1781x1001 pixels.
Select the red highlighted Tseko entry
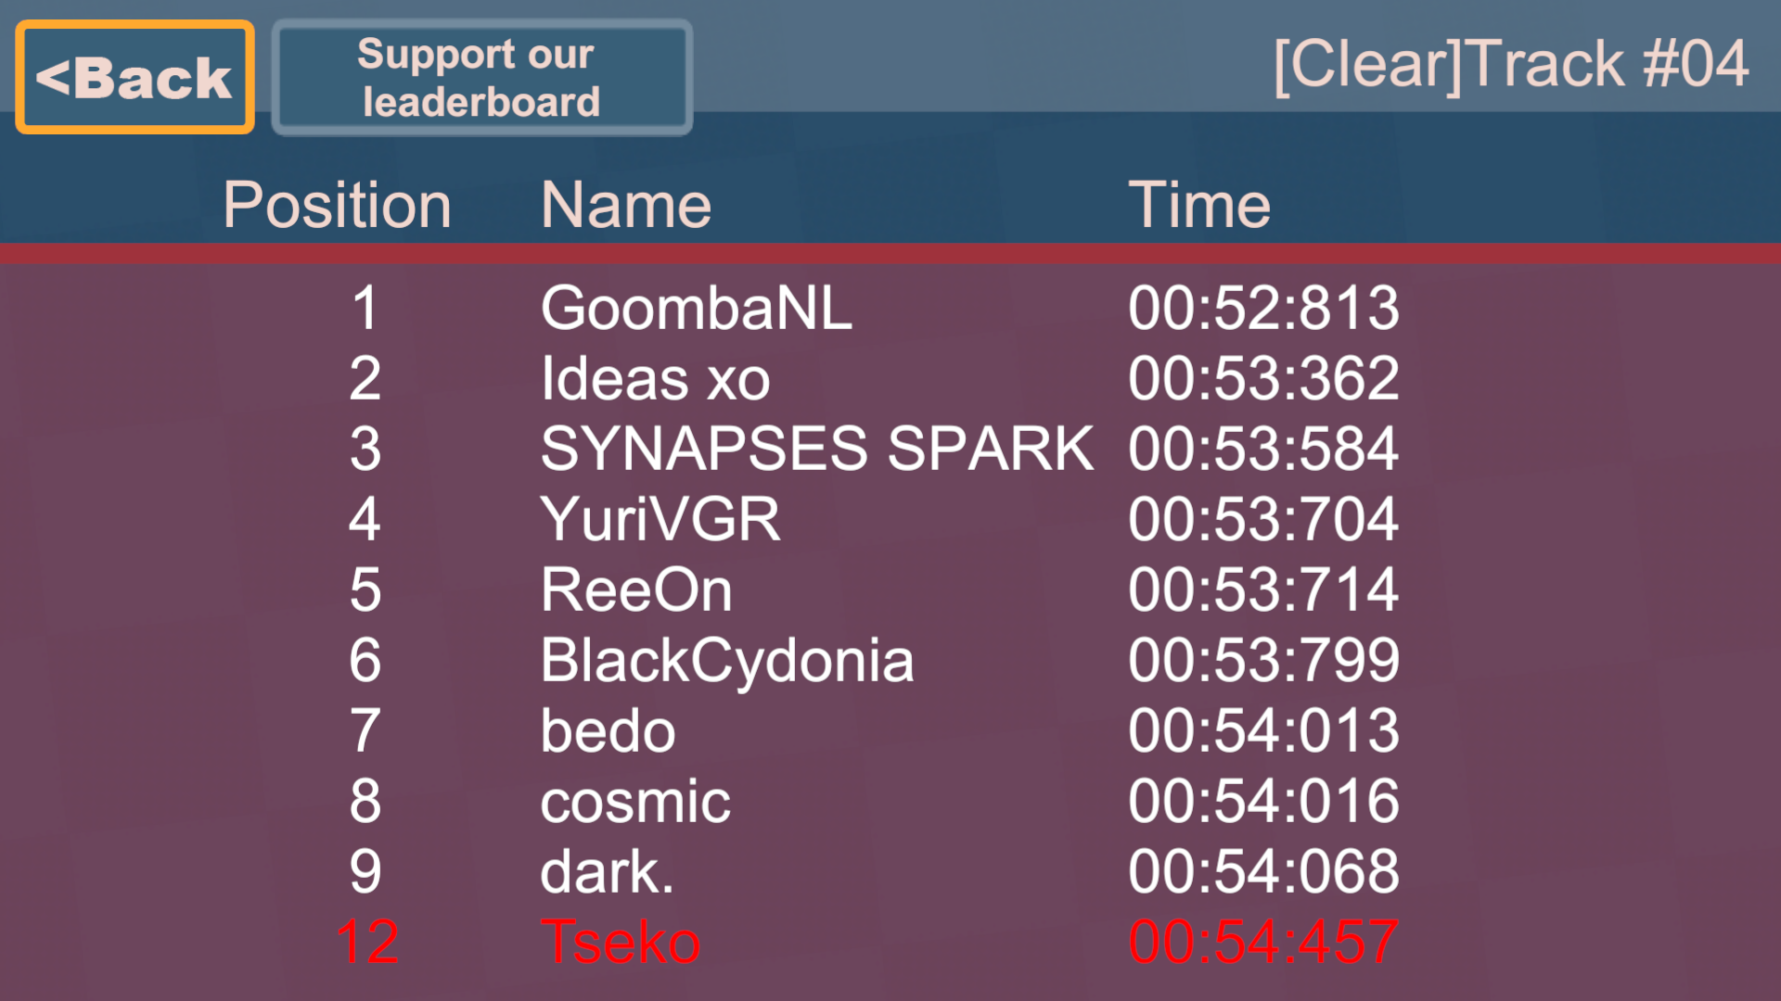click(620, 942)
